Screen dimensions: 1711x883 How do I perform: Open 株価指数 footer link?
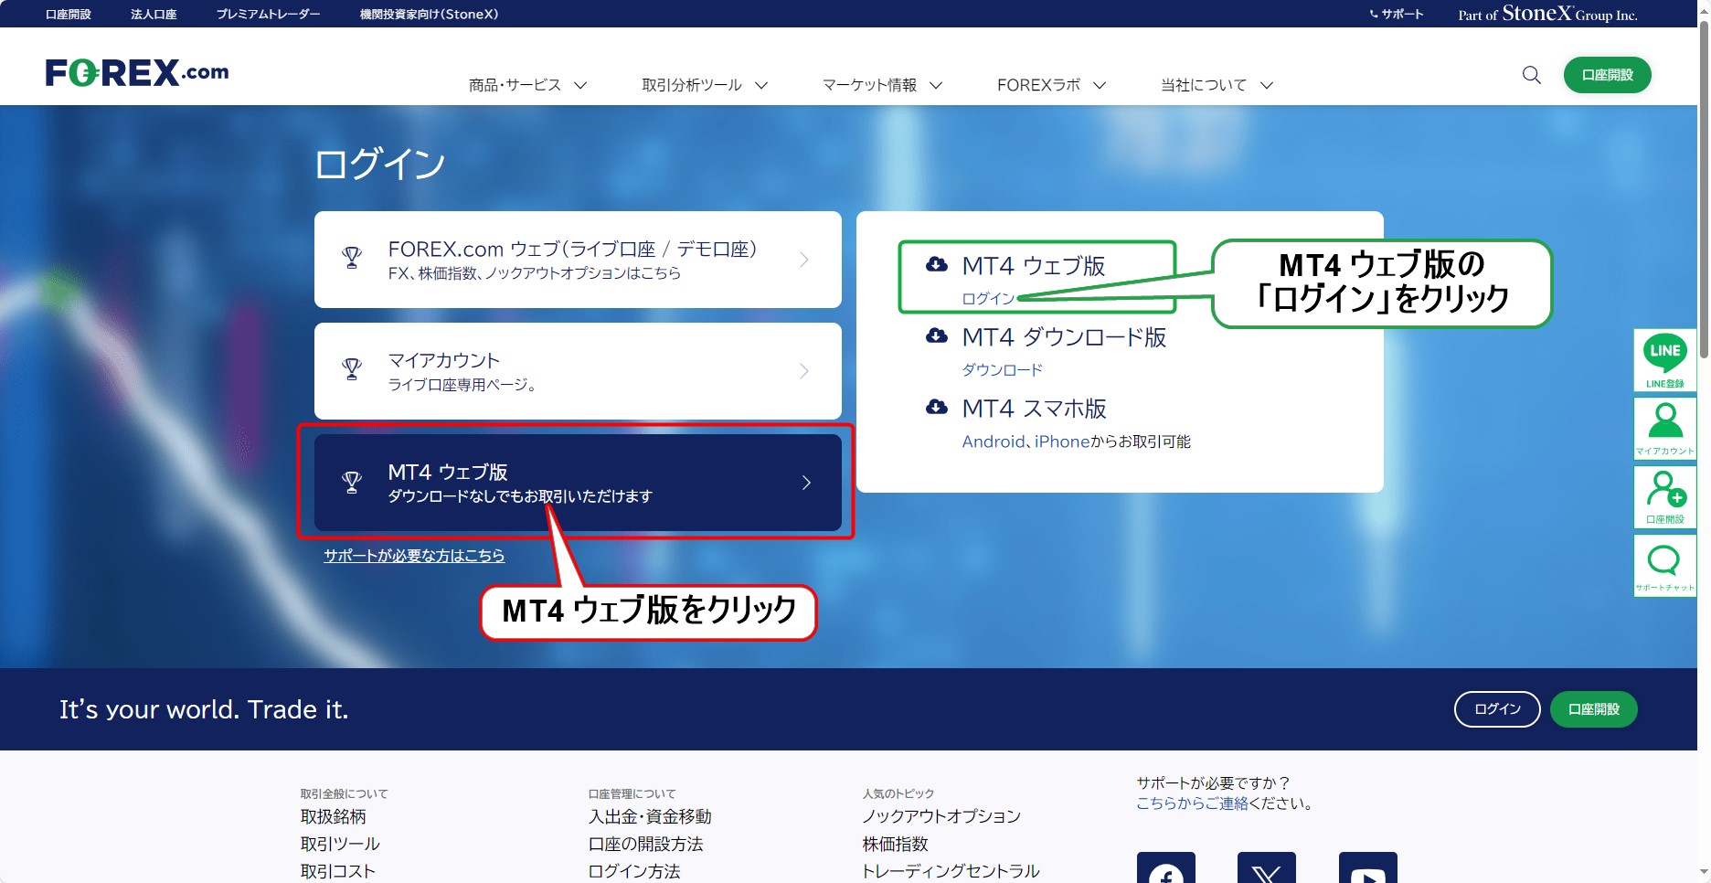895,844
